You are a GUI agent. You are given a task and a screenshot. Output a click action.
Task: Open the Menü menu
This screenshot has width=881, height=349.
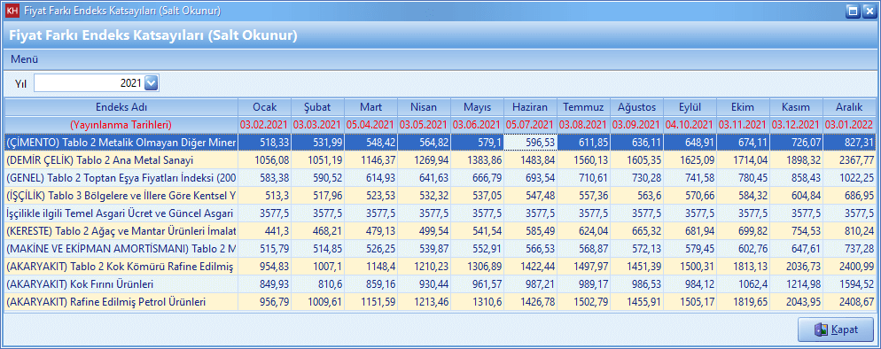[x=24, y=59]
